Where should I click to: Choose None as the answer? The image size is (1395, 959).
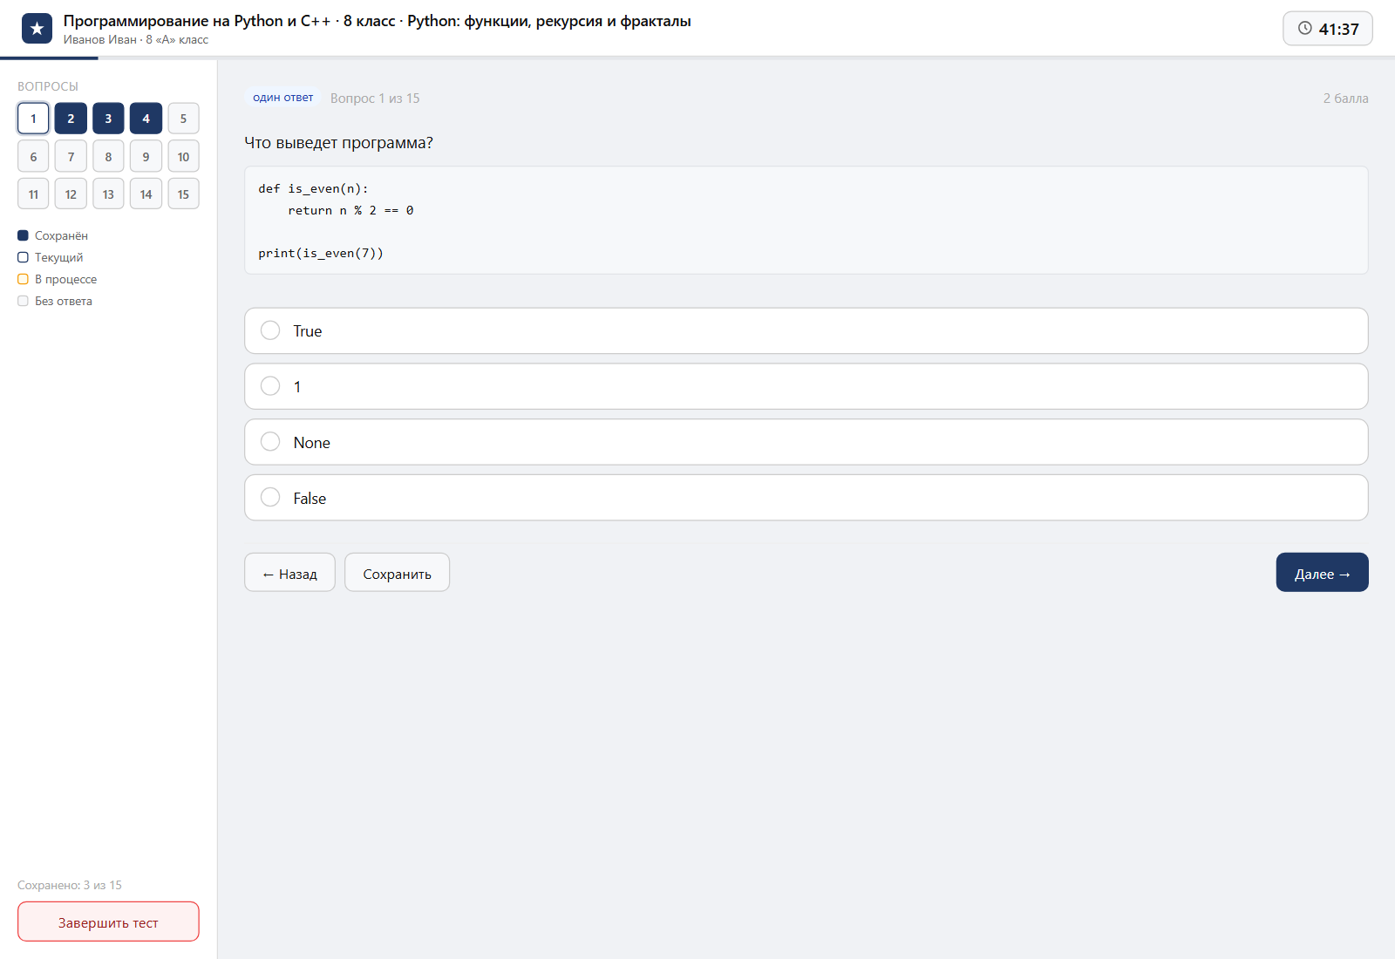(x=806, y=442)
